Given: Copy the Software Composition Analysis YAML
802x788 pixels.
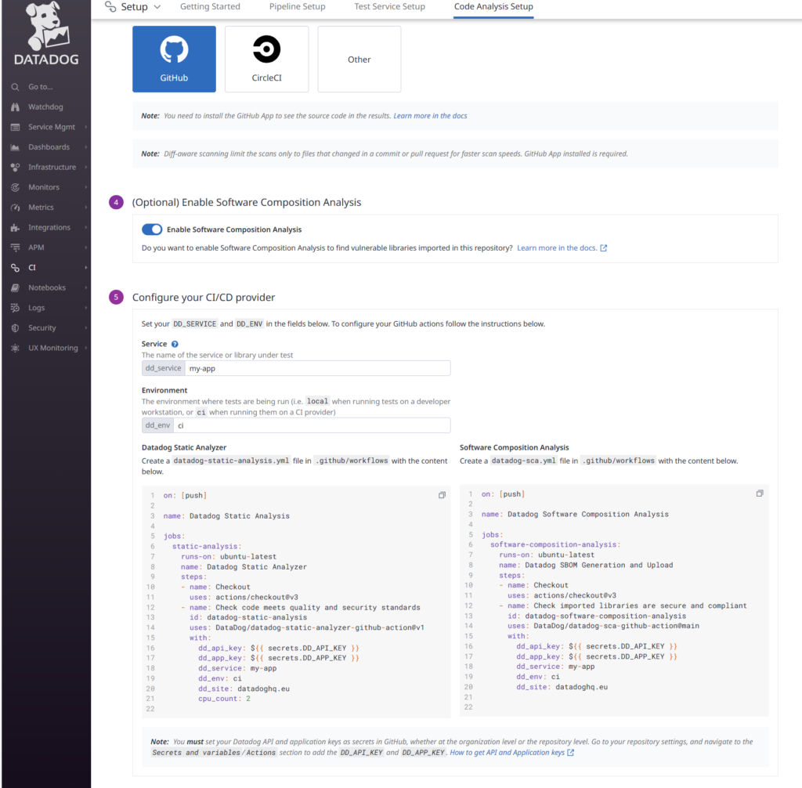Looking at the screenshot, I should (x=760, y=493).
